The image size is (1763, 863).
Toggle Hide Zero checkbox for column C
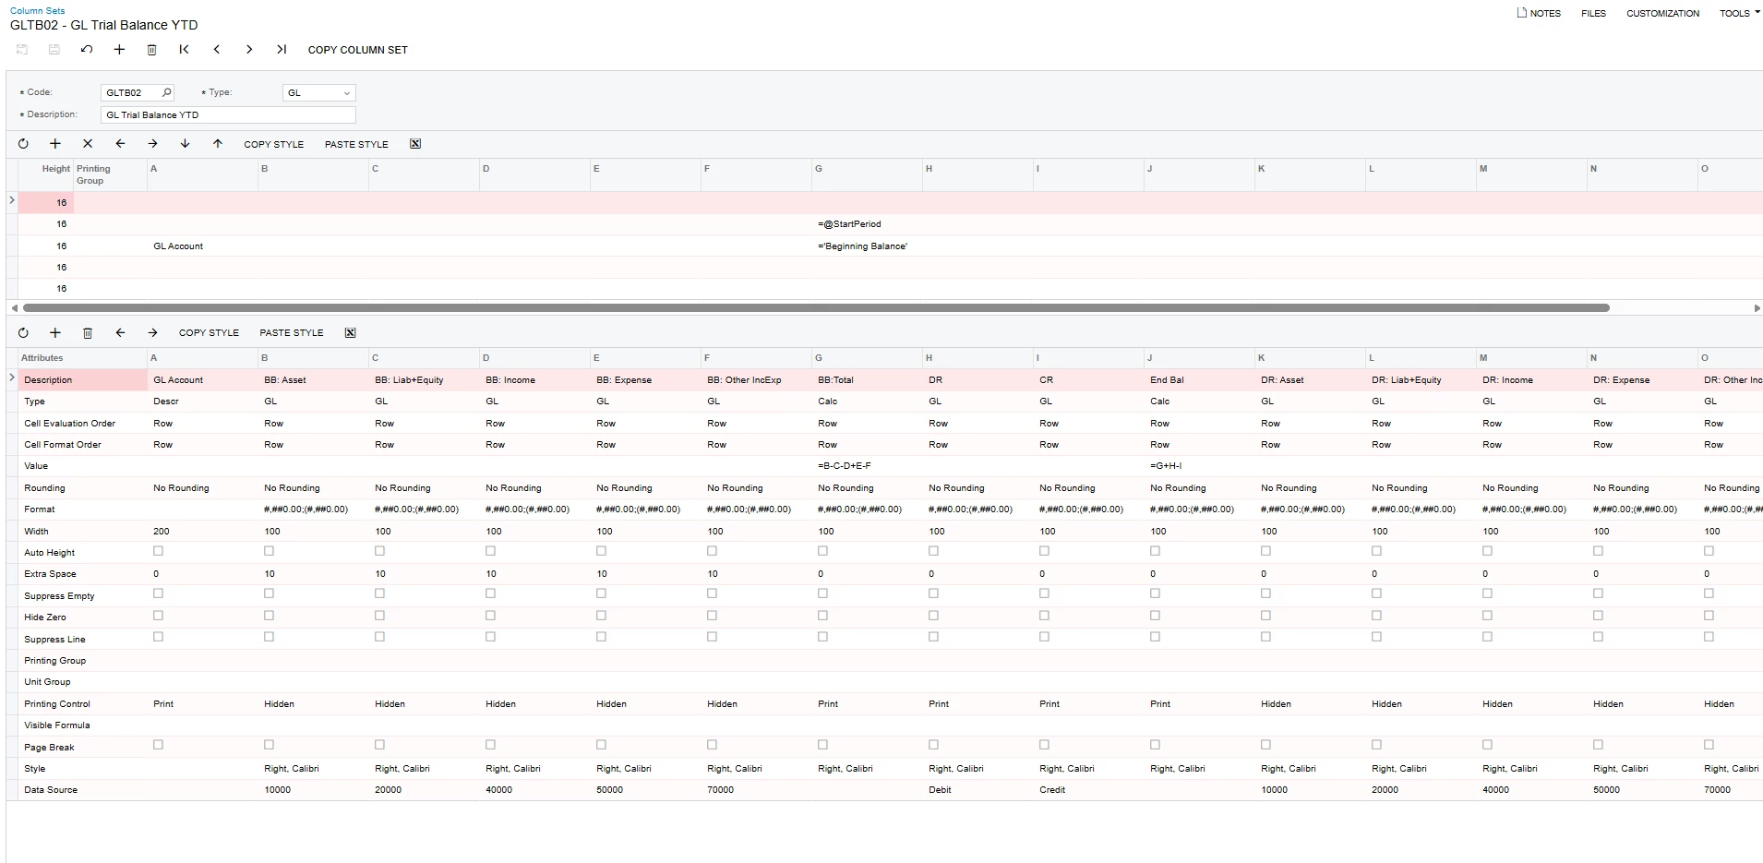(x=379, y=616)
